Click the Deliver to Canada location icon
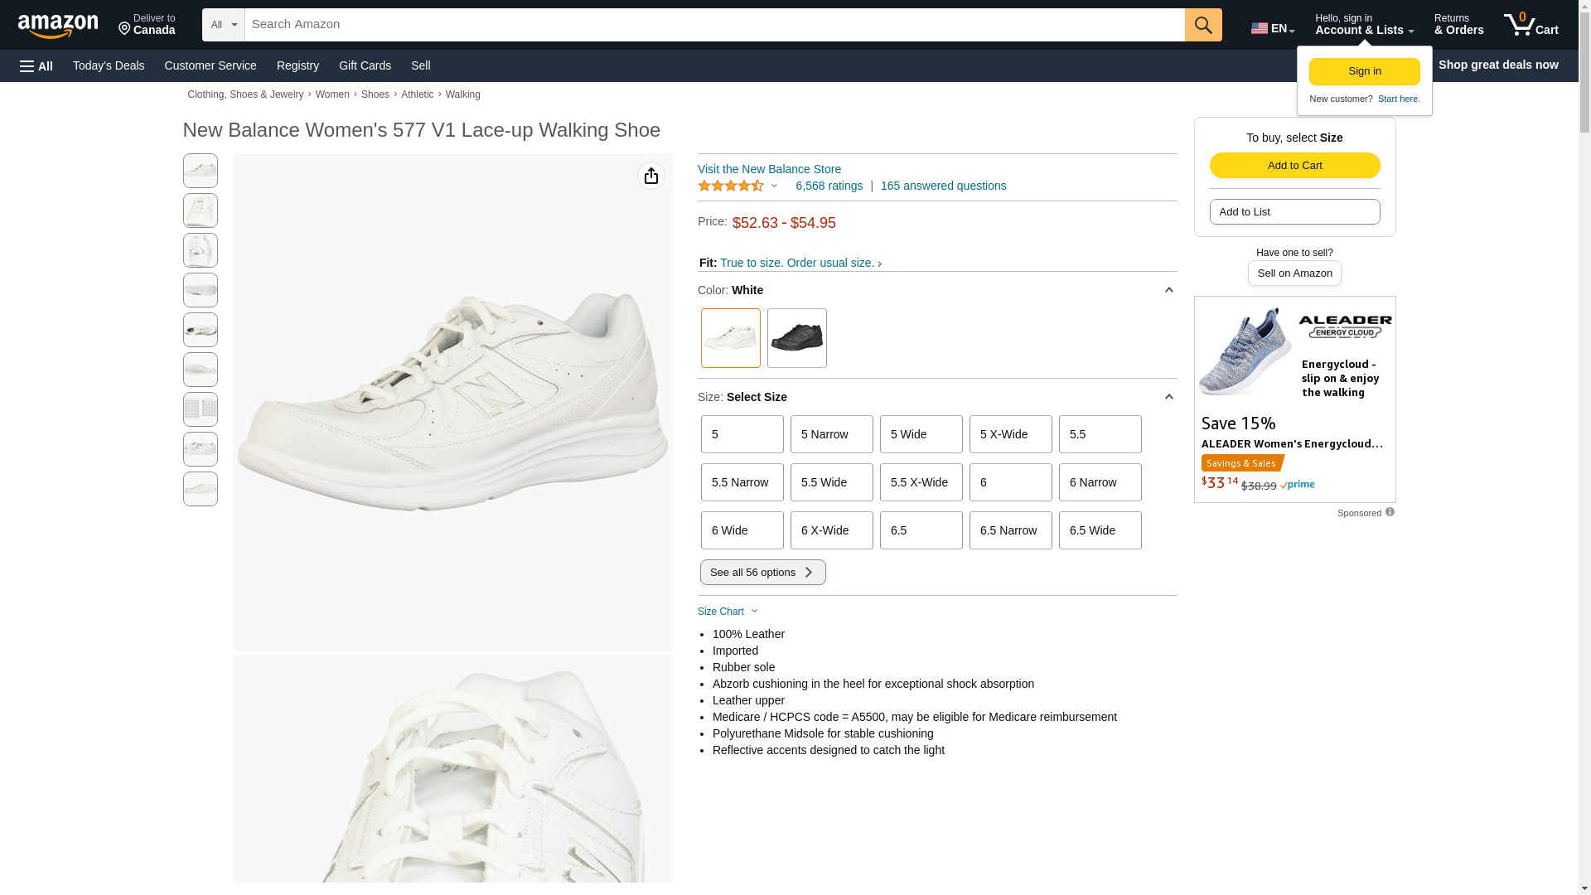 click(x=125, y=30)
